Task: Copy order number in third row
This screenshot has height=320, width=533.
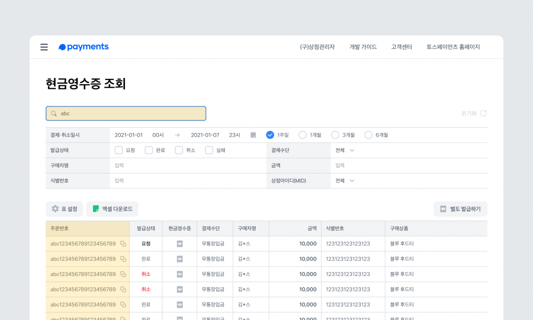Action: (123, 274)
